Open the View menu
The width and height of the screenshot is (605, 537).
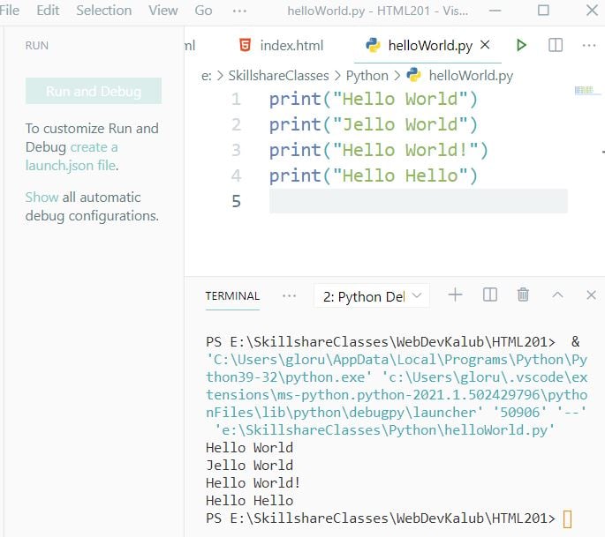(163, 11)
